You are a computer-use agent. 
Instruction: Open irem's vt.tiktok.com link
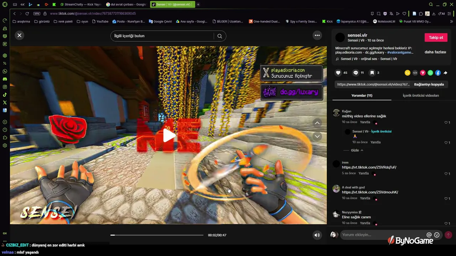coord(369,167)
